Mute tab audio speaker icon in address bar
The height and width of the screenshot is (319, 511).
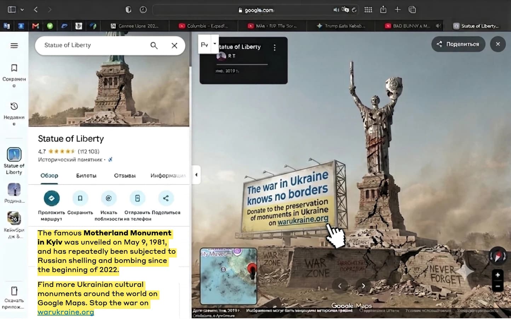[336, 10]
